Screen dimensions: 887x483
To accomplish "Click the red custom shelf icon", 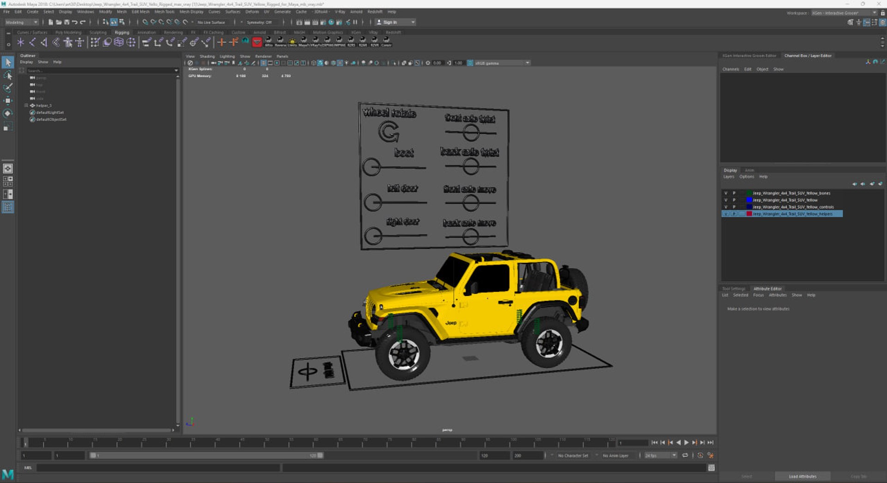I will 257,42.
